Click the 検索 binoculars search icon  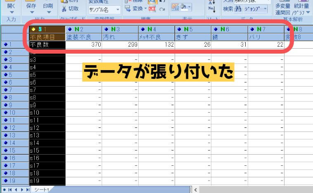[x=238, y=9]
